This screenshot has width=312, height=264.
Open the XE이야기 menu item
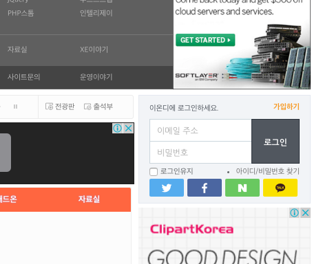(94, 49)
